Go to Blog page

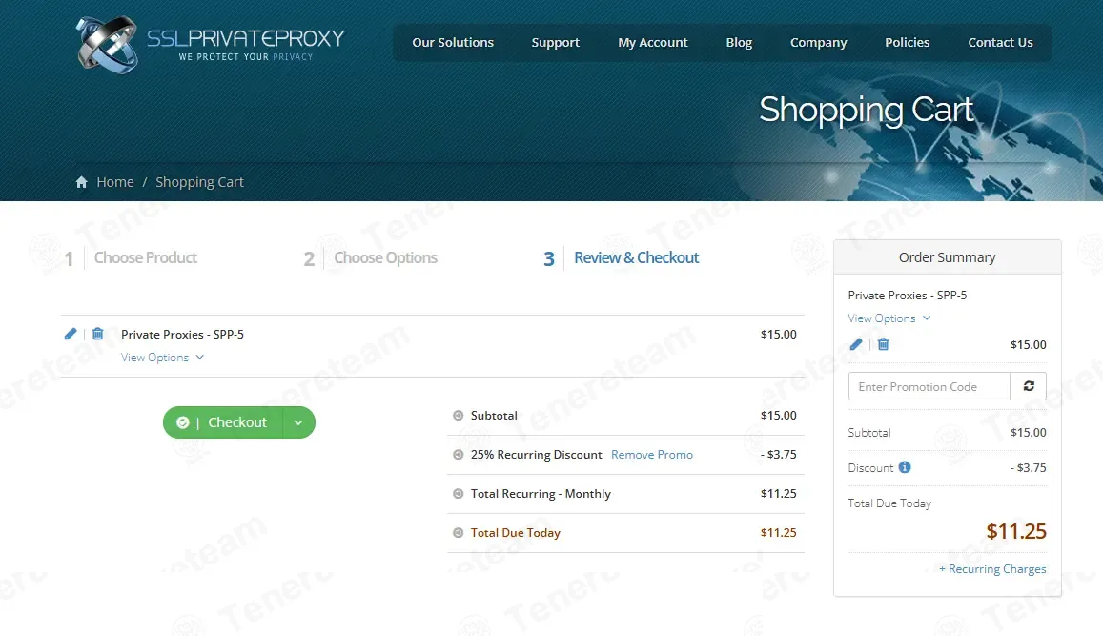coord(740,42)
